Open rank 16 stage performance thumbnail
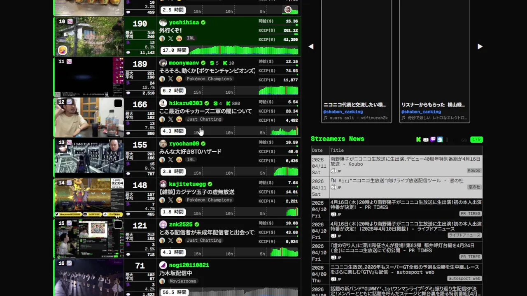527x296 pixels. point(89,277)
